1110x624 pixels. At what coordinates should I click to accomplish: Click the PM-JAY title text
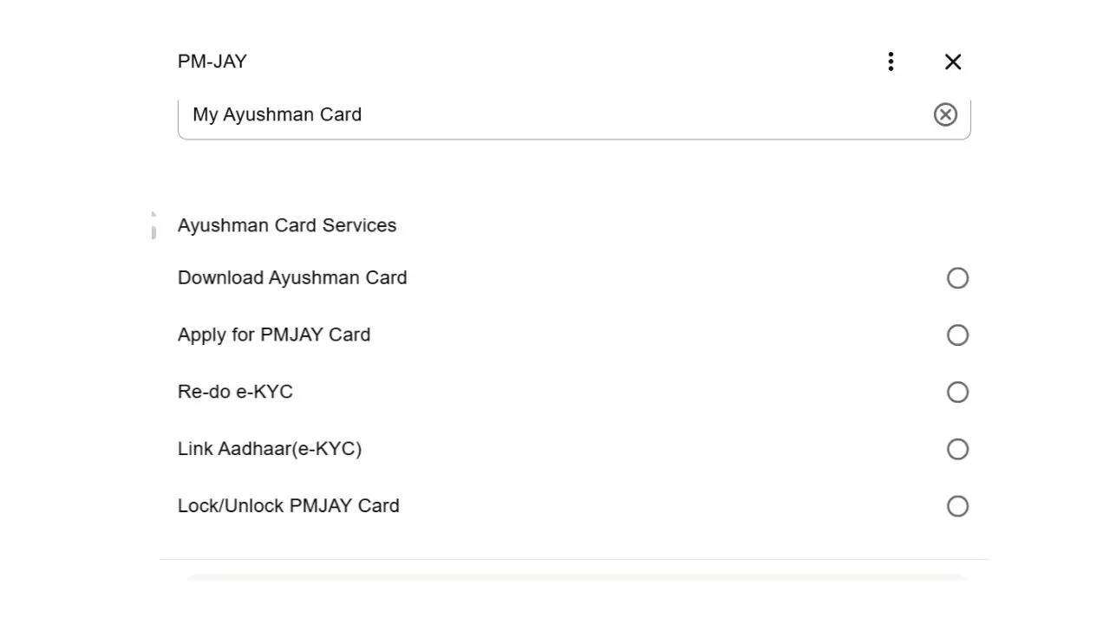pos(212,62)
